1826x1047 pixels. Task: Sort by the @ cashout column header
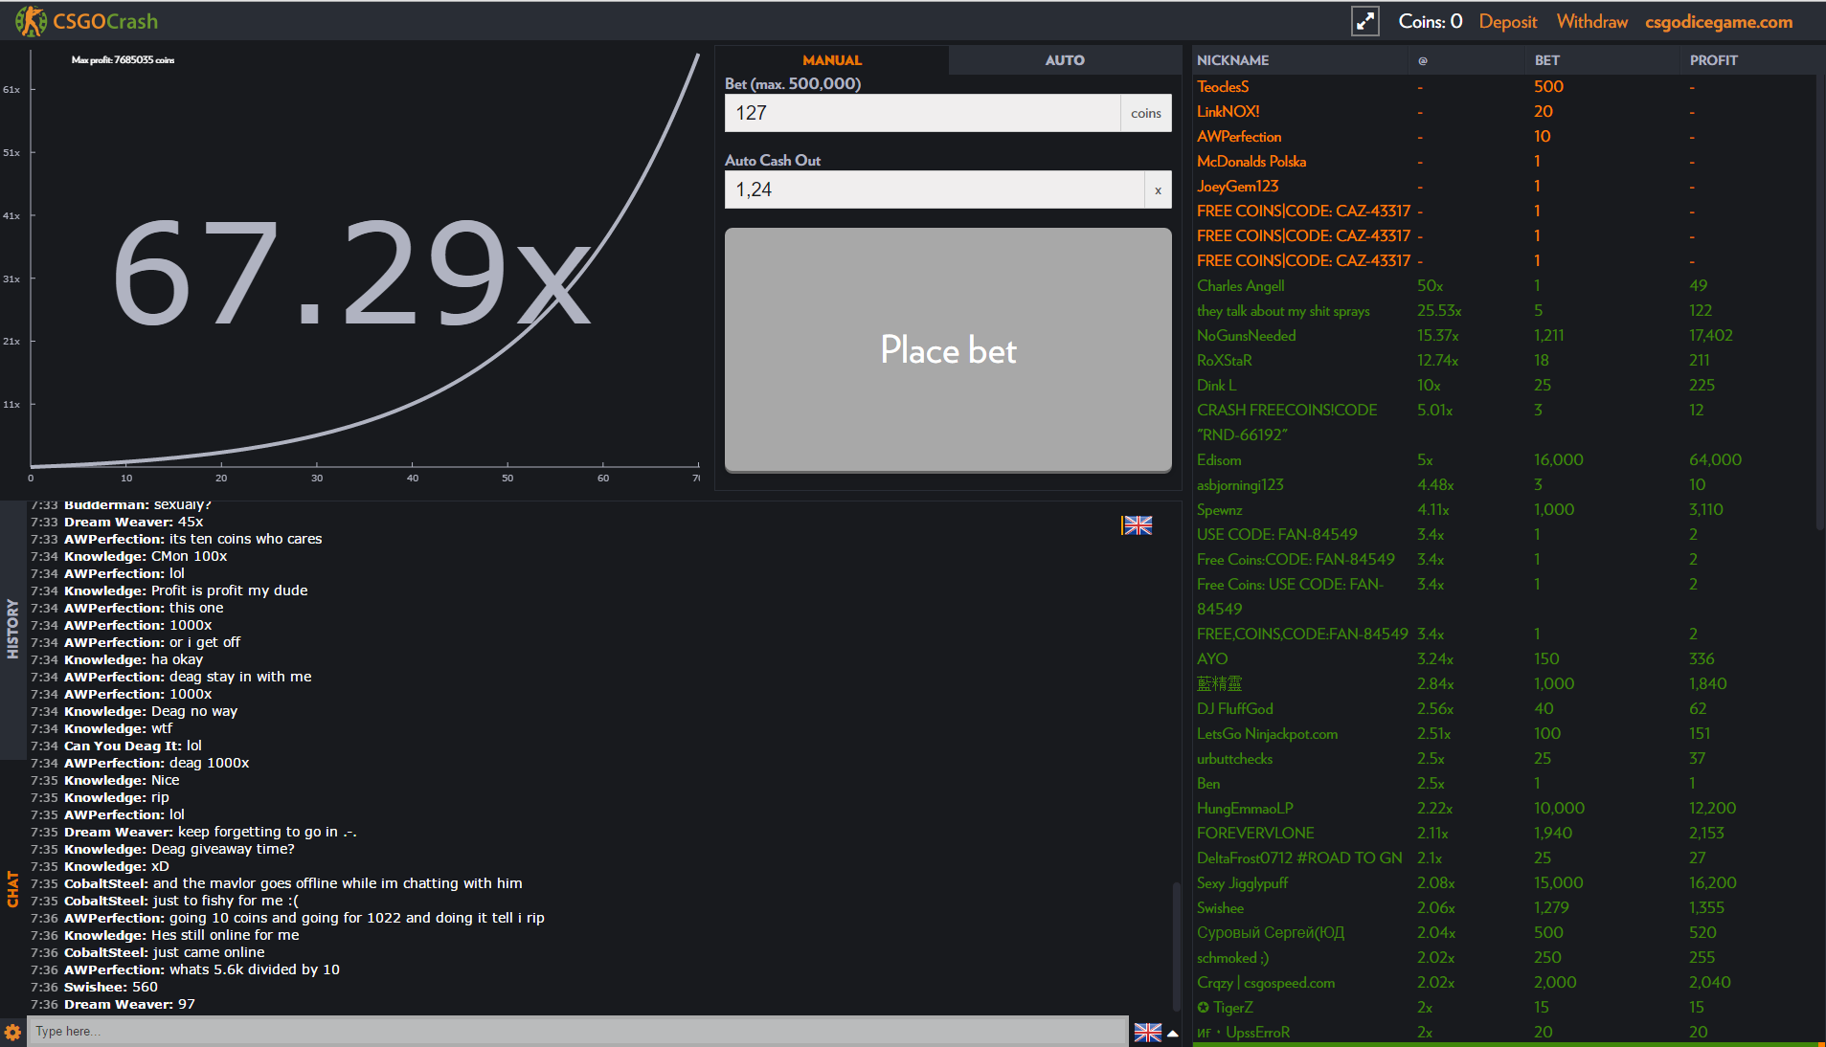(x=1422, y=60)
